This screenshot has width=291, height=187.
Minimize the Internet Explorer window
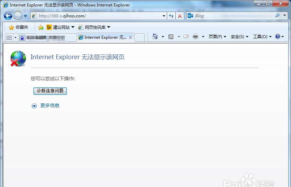pyautogui.click(x=259, y=3)
